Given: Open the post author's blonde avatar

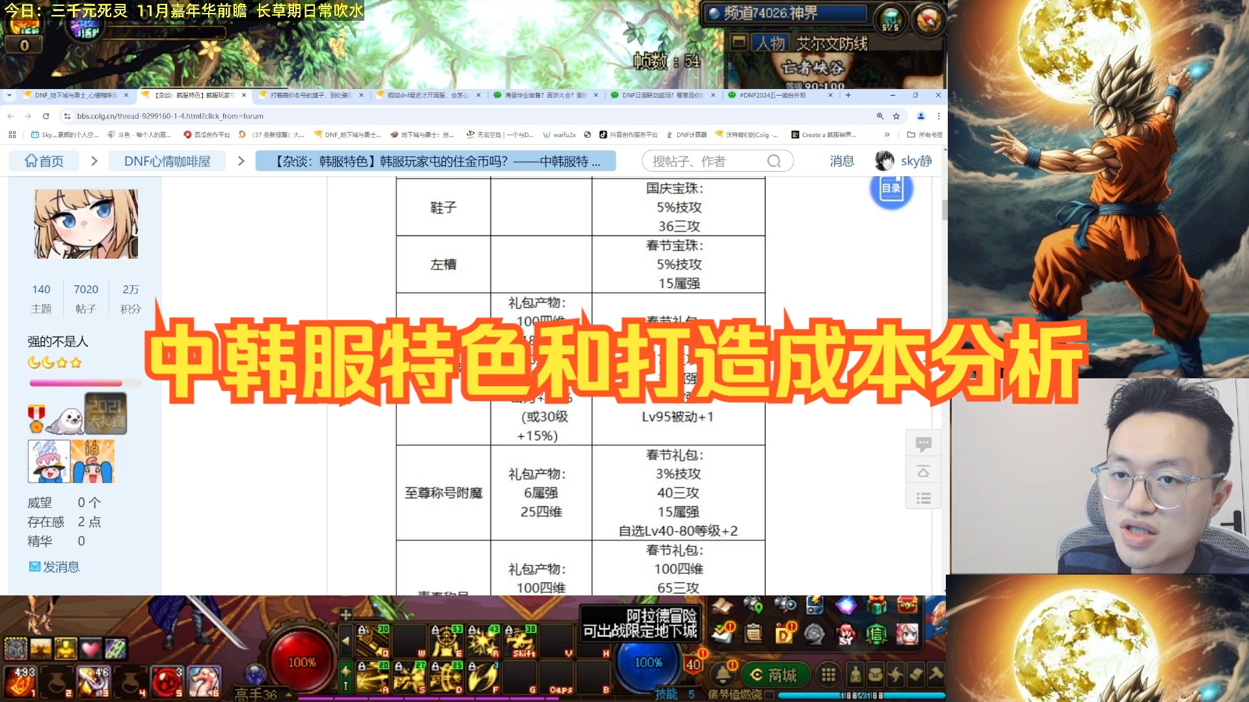Looking at the screenshot, I should click(x=86, y=224).
